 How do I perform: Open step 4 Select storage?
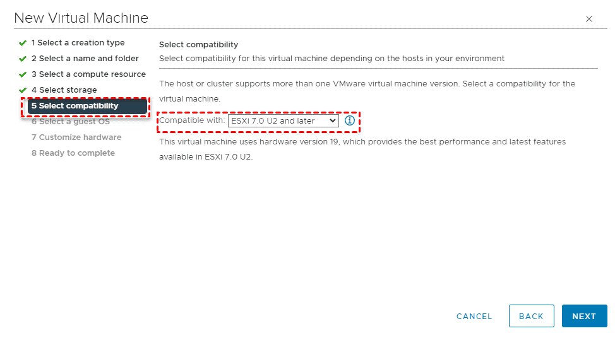pos(64,90)
